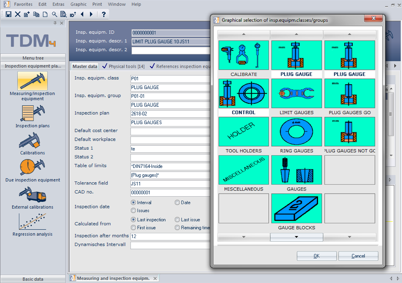Open help via the question mark icon
The image size is (402, 283).
tap(104, 14)
